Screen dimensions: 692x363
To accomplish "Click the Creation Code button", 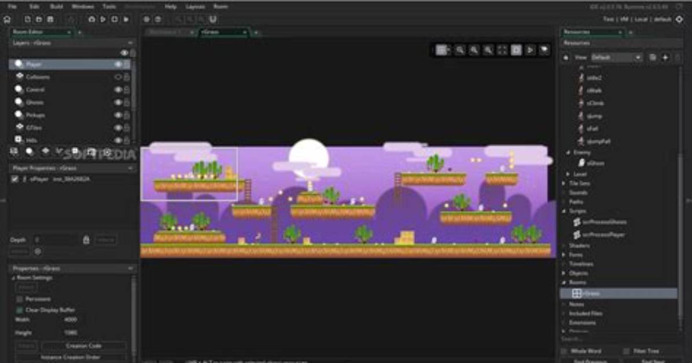I will (x=83, y=346).
